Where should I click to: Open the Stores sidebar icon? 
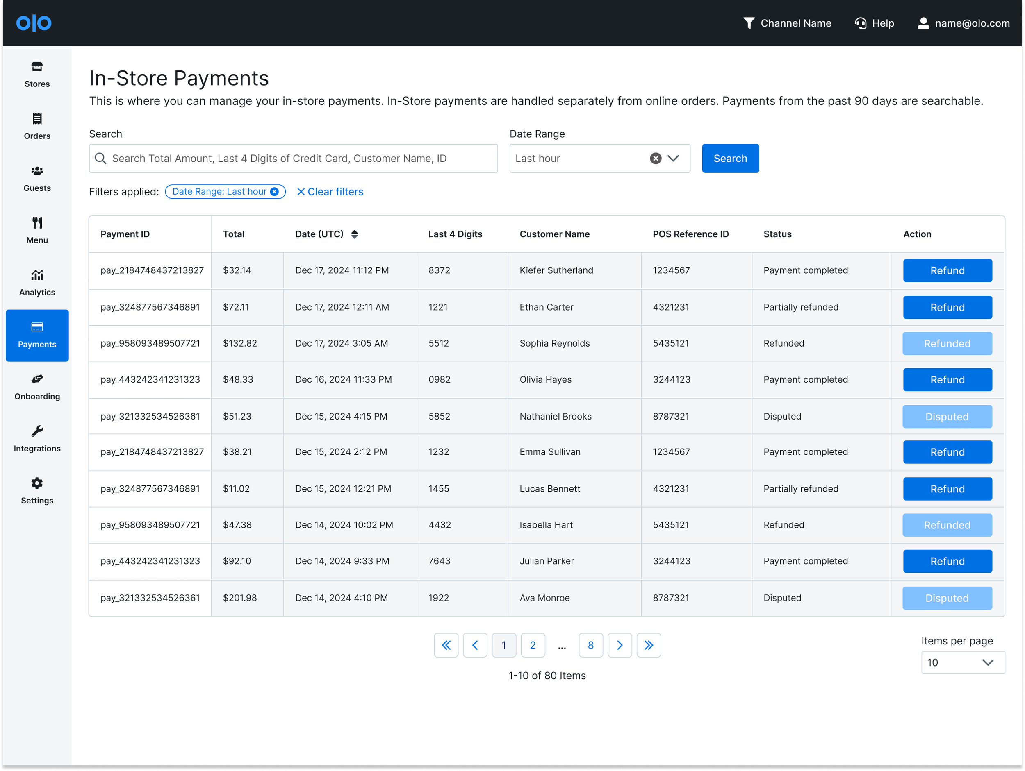(37, 67)
